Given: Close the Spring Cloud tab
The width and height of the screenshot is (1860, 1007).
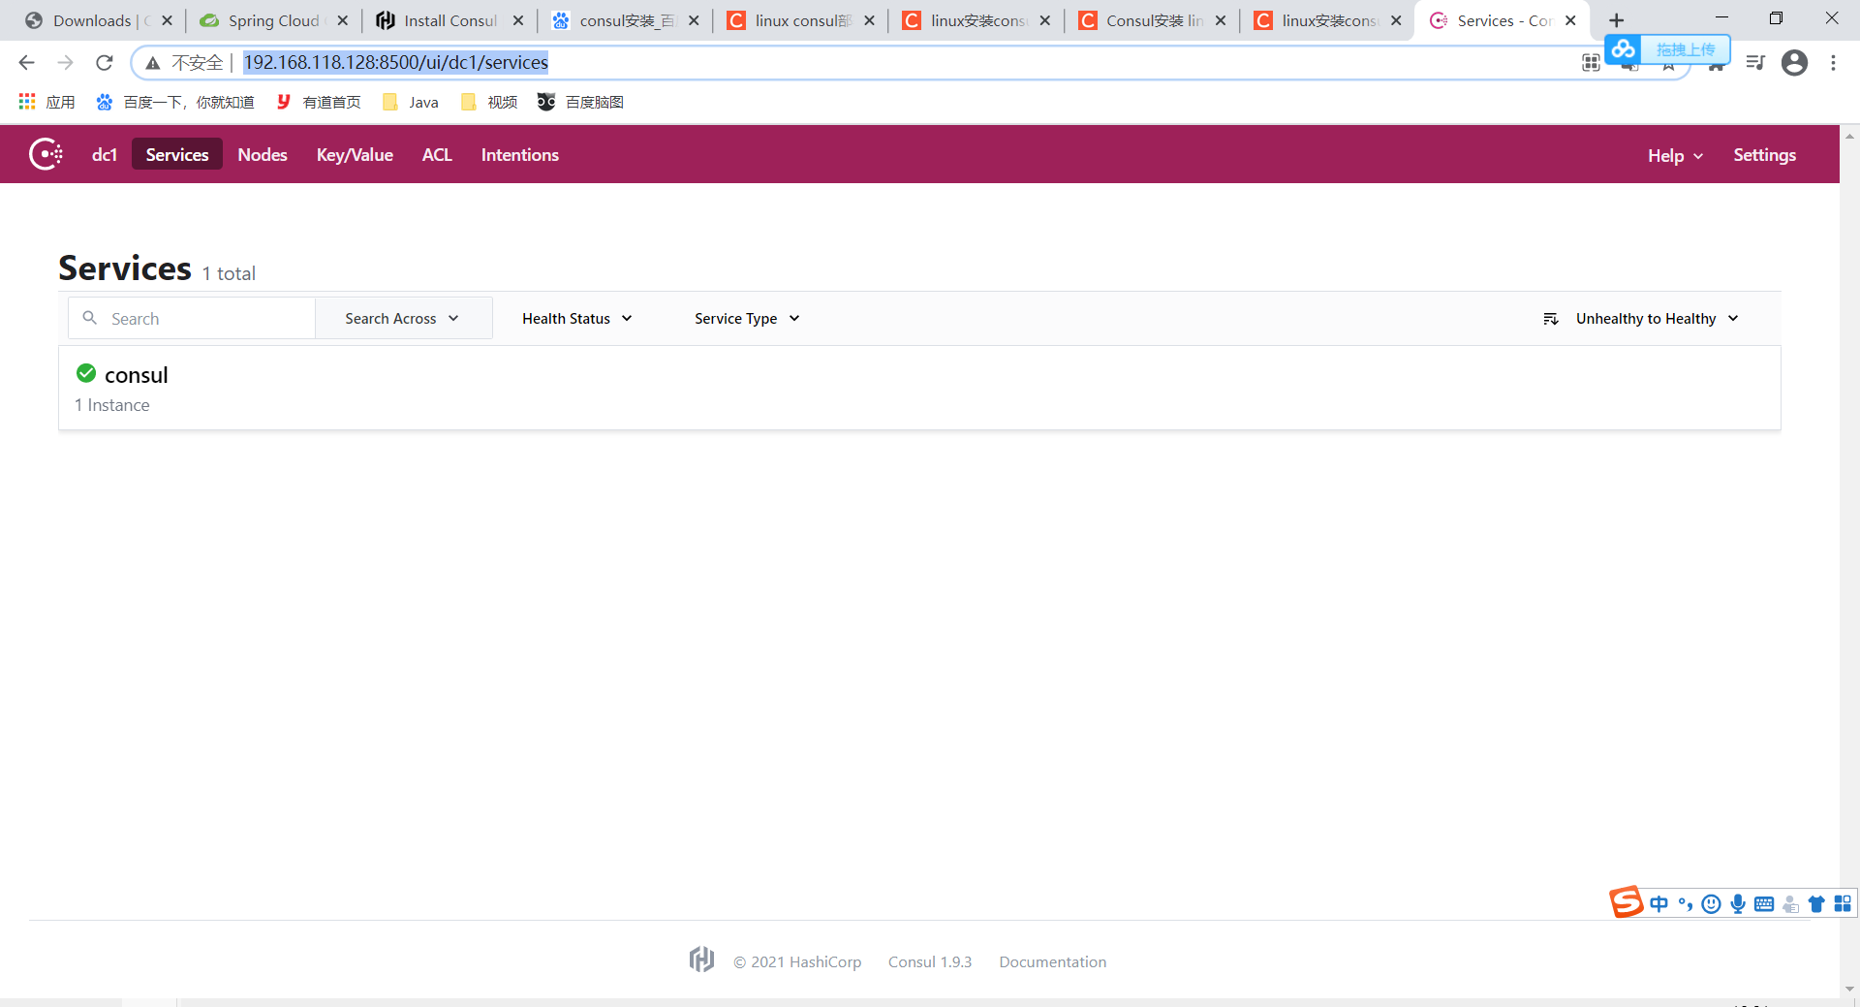Looking at the screenshot, I should (342, 20).
